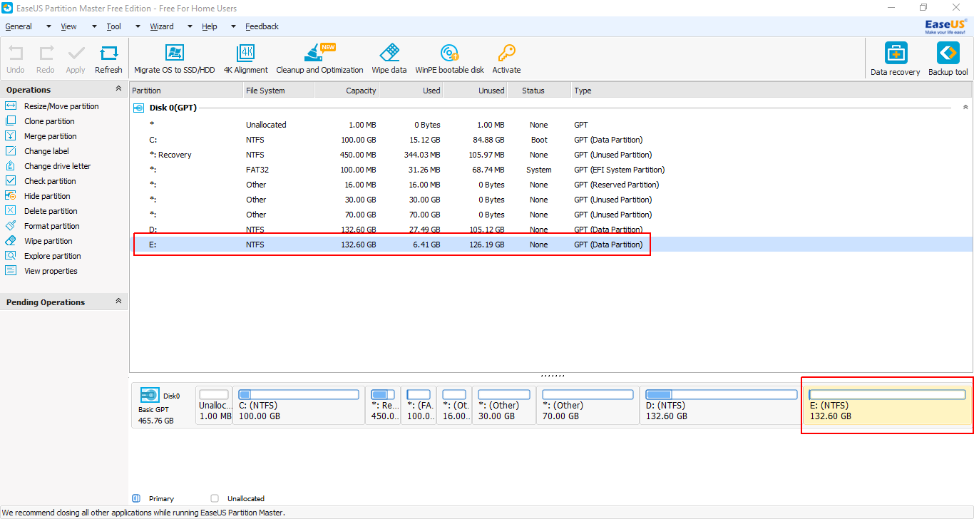Run the Check partition operation
This screenshot has width=974, height=519.
(50, 181)
